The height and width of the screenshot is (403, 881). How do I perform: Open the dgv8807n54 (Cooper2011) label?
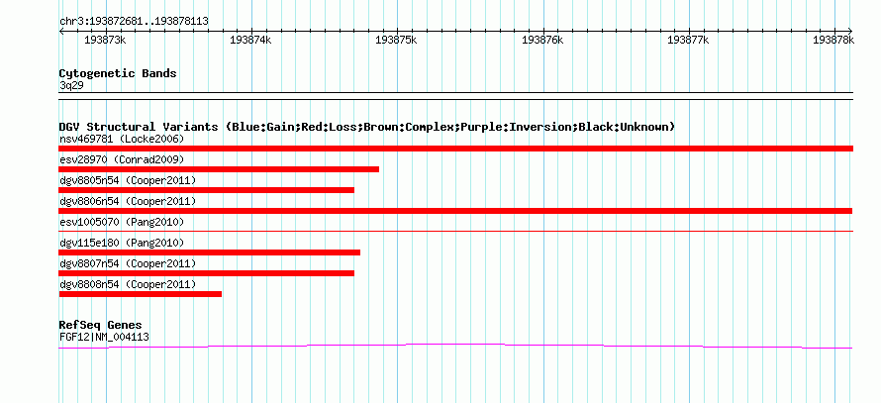[128, 263]
